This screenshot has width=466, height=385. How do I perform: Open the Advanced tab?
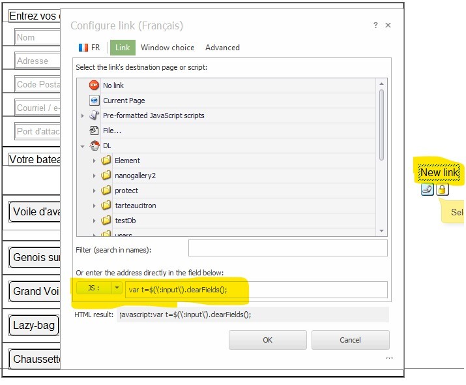pyautogui.click(x=222, y=48)
